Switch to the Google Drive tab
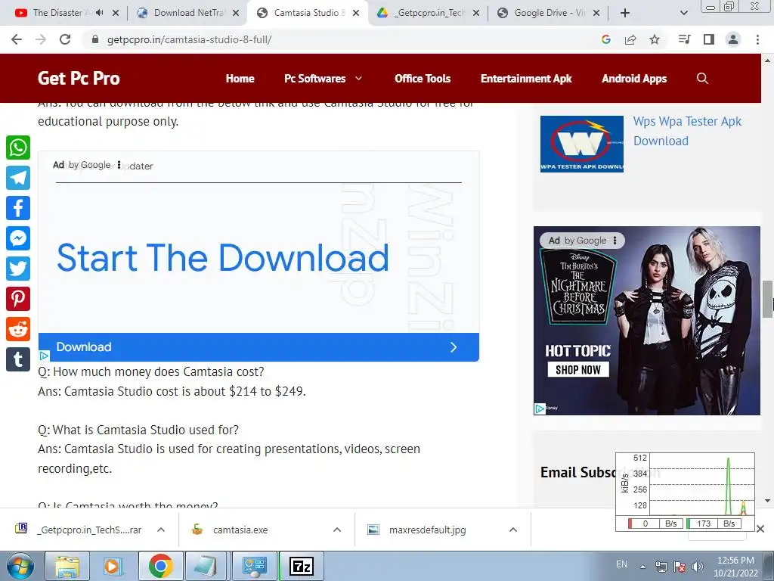Screen dimensions: 774x581 549,13
